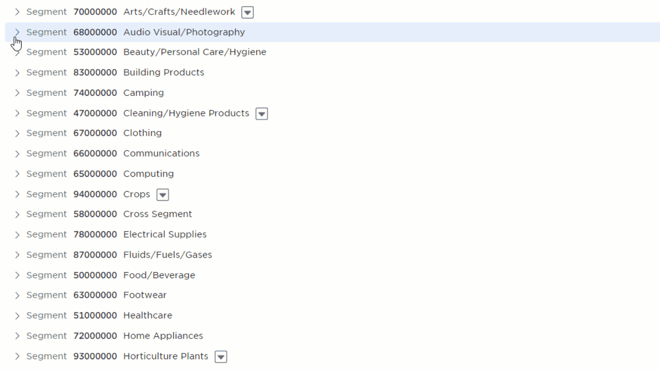Click segment code 74000000
This screenshot has width=660, height=371.
(x=95, y=93)
